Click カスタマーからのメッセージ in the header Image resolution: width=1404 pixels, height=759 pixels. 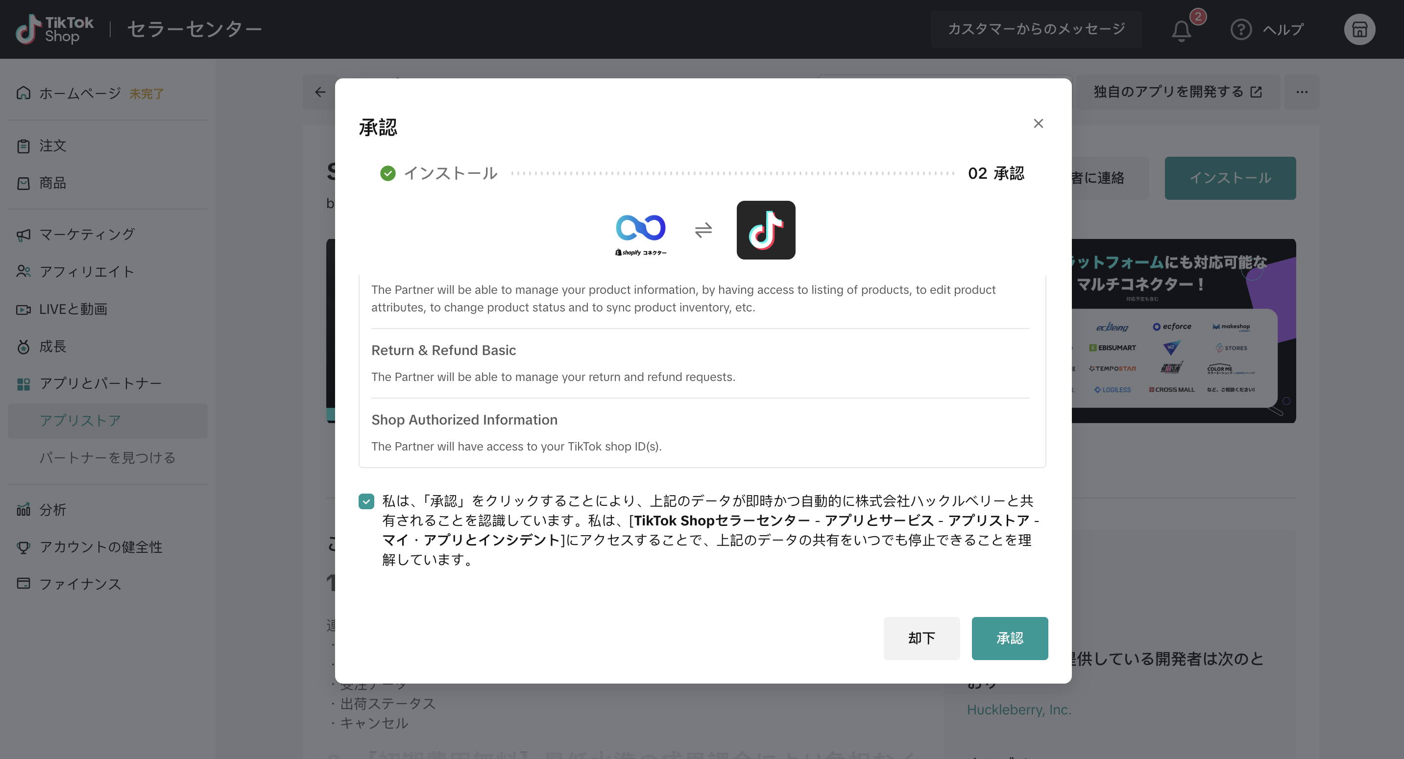tap(1036, 29)
